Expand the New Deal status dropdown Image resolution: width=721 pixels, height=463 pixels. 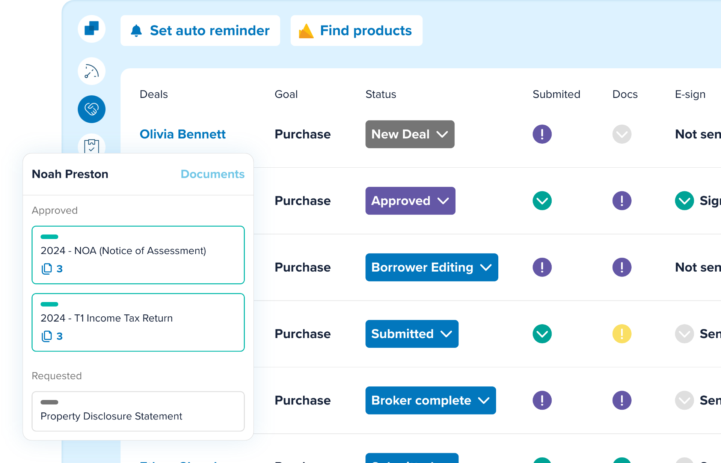(410, 134)
